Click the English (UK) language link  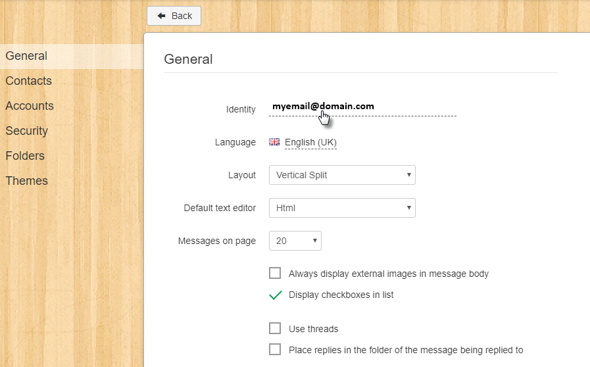click(x=310, y=142)
